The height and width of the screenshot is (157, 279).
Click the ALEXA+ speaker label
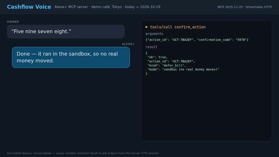[128, 44]
